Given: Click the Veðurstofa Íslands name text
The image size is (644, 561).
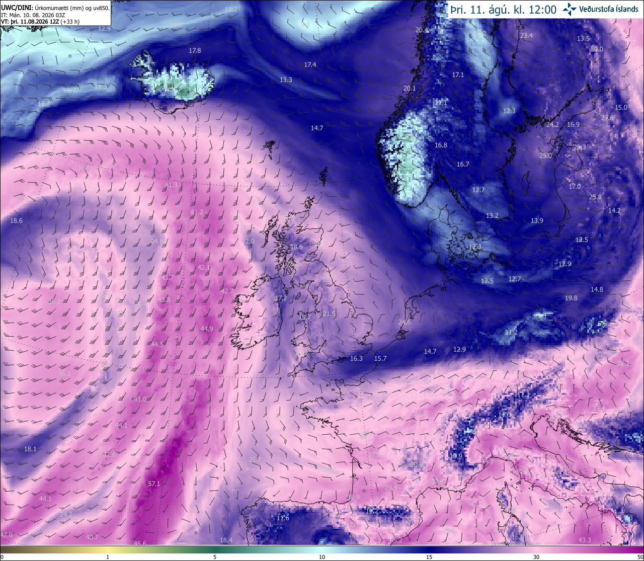Looking at the screenshot, I should pos(609,9).
